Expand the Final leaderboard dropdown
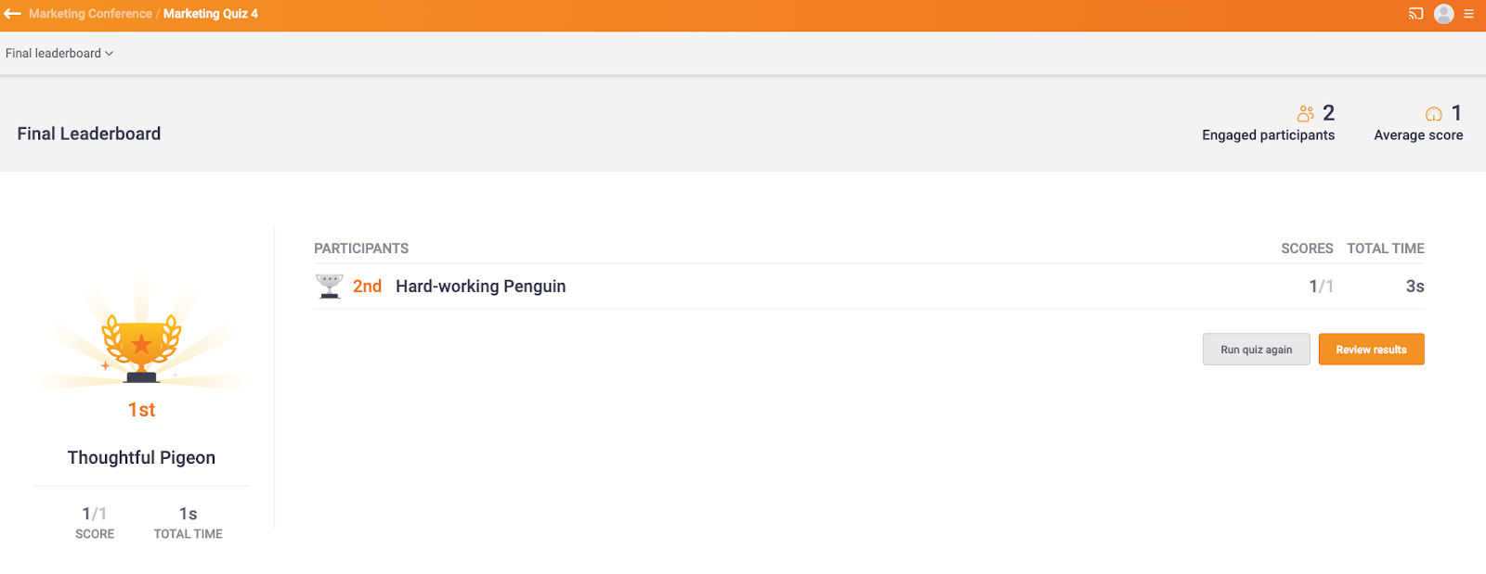The image size is (1486, 574). (x=59, y=54)
